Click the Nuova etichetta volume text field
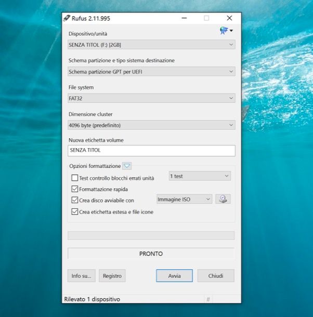The width and height of the screenshot is (313, 317). coord(151,150)
